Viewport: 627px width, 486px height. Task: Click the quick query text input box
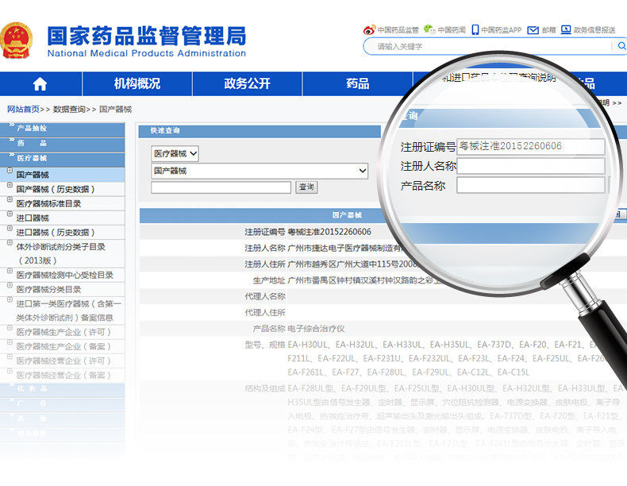(221, 187)
